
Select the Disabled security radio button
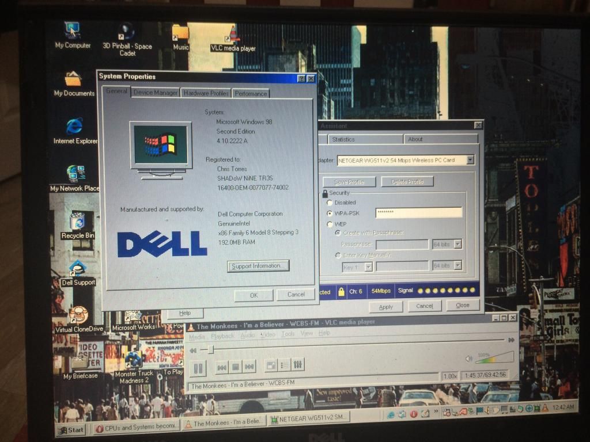point(330,203)
